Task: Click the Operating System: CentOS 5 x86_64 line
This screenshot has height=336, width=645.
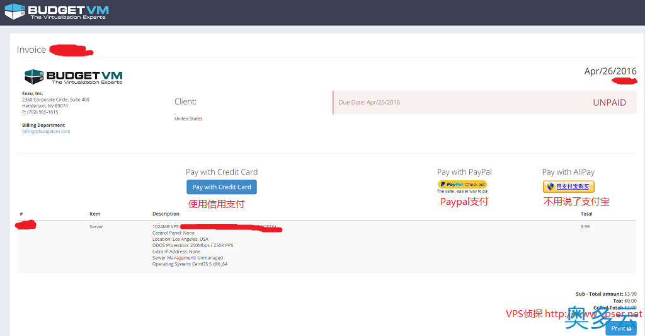Action: (x=190, y=264)
